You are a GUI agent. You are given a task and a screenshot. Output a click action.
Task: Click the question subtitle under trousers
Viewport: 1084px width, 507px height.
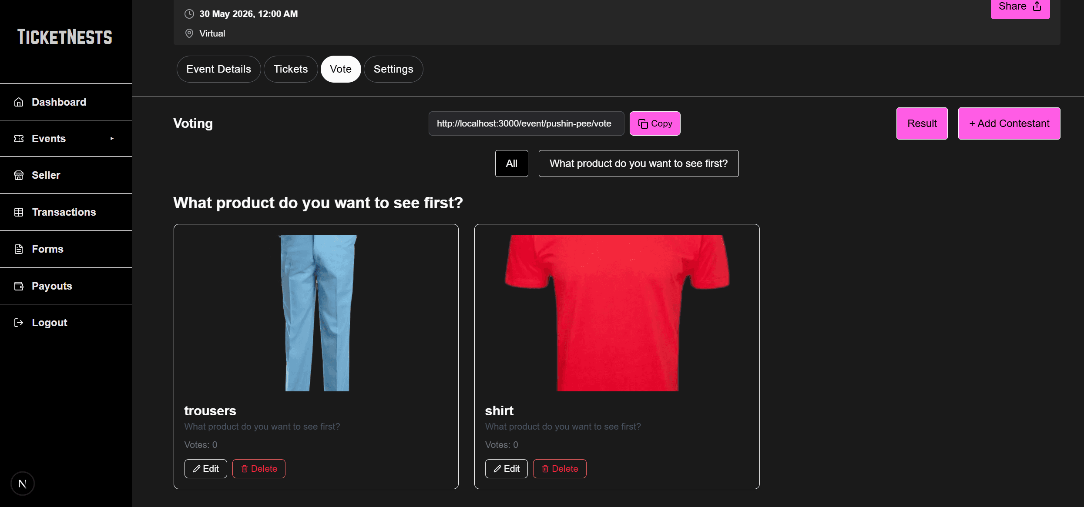pos(262,427)
